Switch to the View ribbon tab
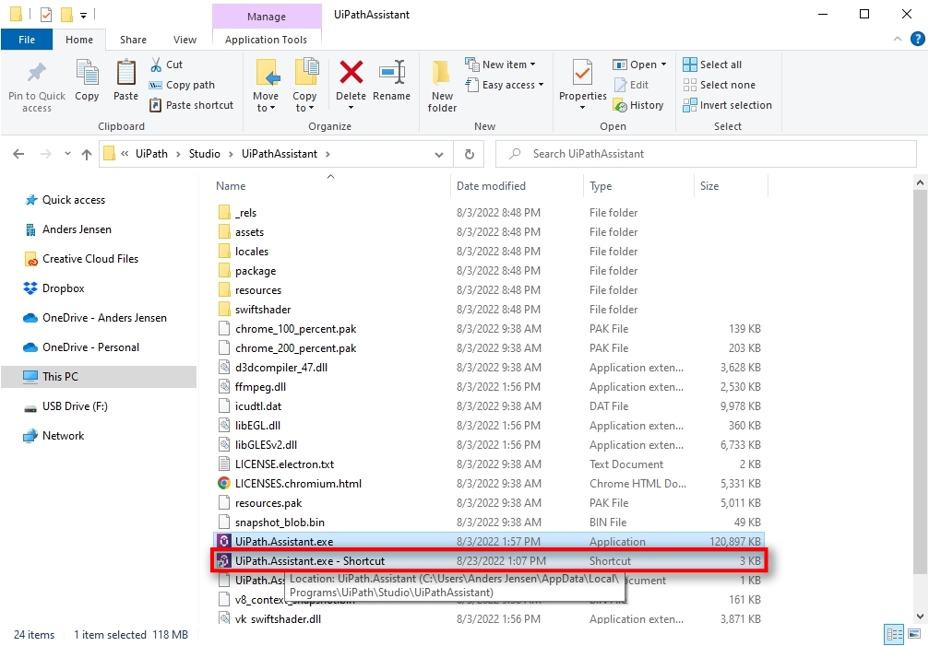This screenshot has width=929, height=646. point(185,40)
